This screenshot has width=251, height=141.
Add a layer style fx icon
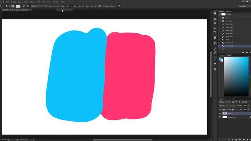tap(233, 140)
